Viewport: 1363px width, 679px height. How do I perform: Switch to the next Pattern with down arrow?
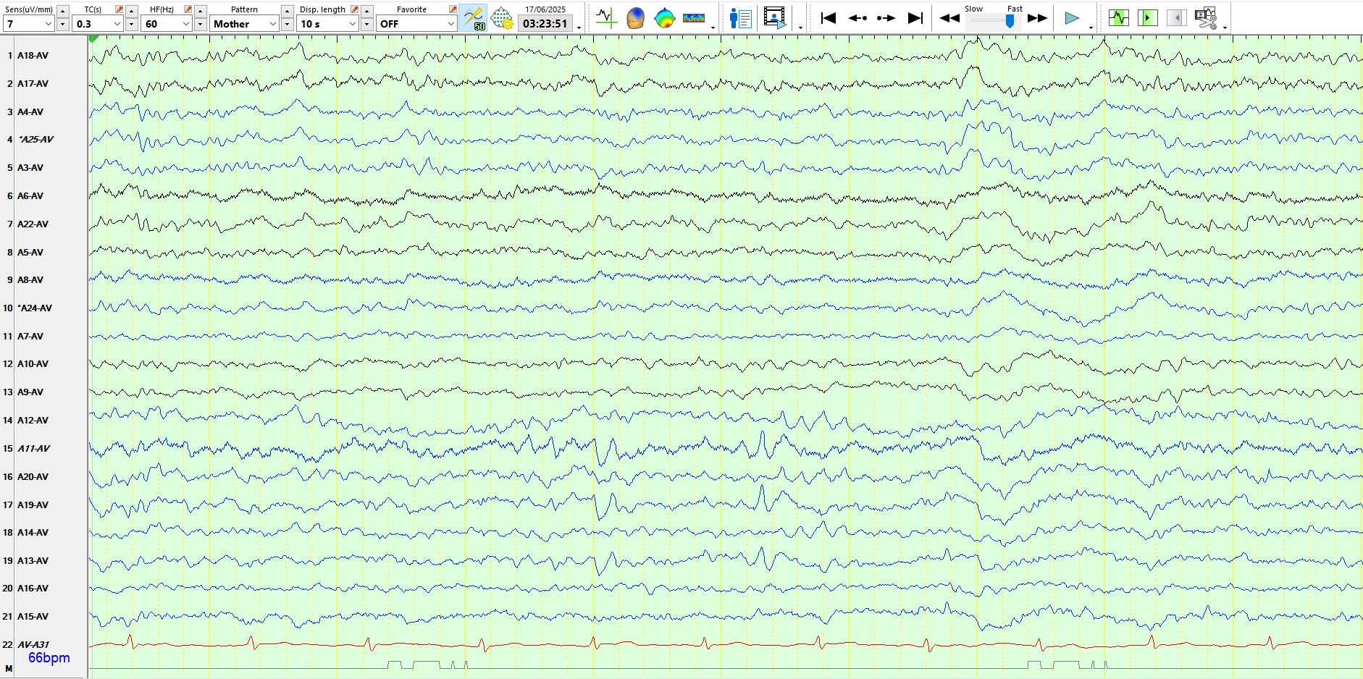(x=288, y=25)
